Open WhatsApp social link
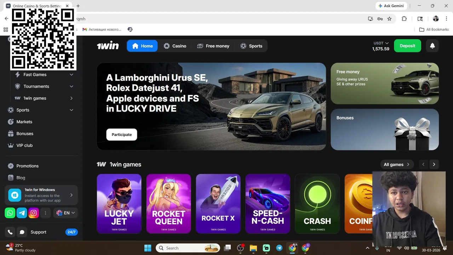 point(10,213)
